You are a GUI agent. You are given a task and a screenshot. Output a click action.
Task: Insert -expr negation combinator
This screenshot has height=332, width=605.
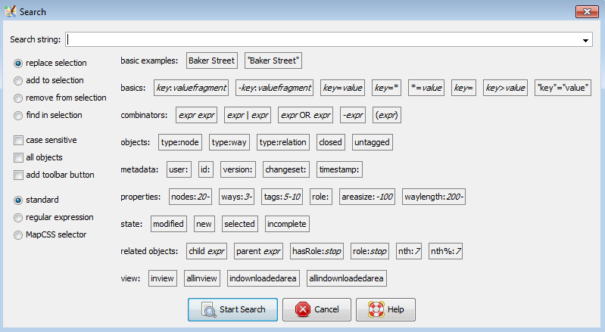353,115
